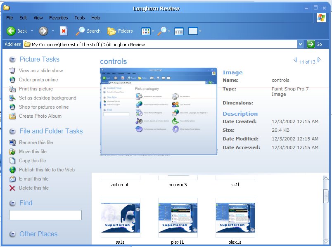Viewport: 332px width, 247px height.
Task: Collapse the Picture Tasks section
Action: pos(12,59)
